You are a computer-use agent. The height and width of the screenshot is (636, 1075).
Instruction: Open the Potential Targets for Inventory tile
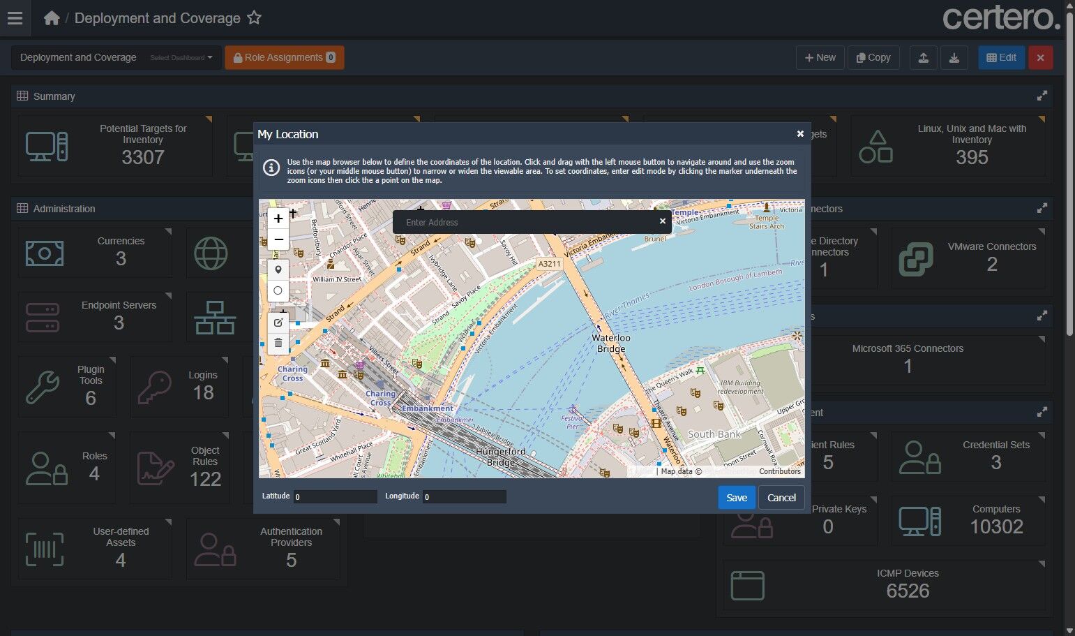click(115, 146)
